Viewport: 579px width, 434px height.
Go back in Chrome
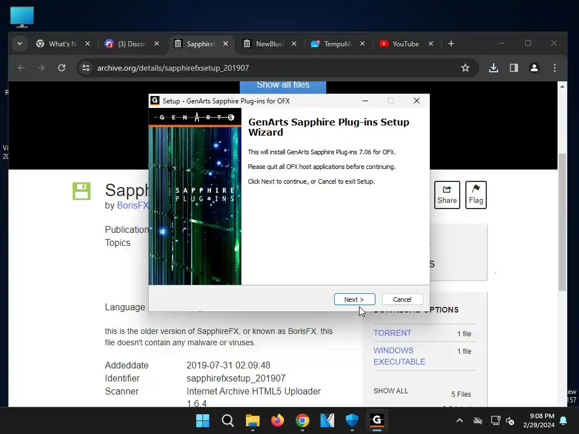tap(21, 68)
